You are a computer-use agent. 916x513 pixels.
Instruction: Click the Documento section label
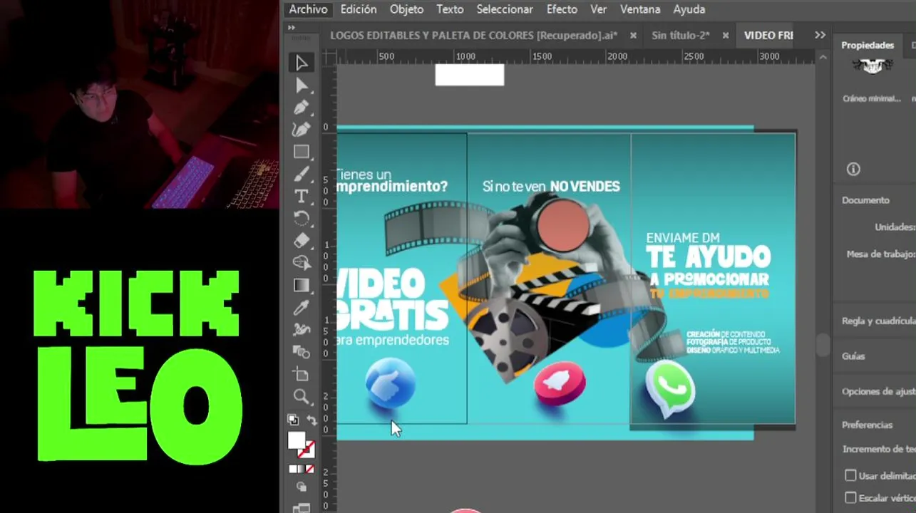click(865, 200)
